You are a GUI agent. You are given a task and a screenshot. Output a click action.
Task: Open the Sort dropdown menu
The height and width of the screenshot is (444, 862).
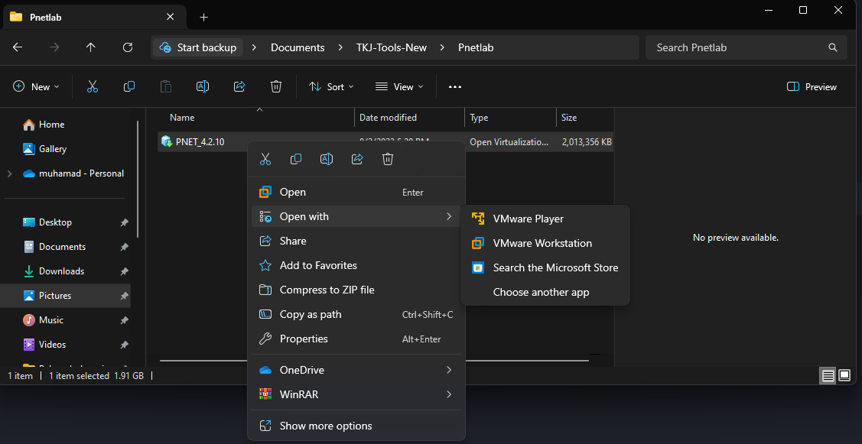331,87
